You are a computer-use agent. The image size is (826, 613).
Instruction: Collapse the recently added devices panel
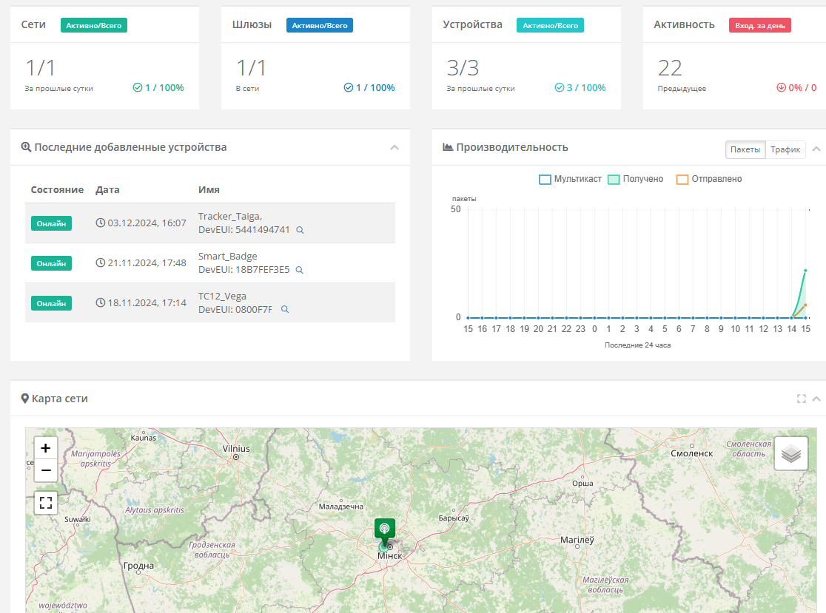(x=394, y=148)
